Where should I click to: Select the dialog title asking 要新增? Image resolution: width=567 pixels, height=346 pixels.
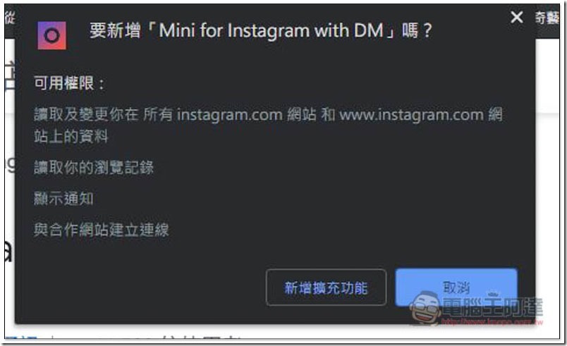tap(260, 30)
